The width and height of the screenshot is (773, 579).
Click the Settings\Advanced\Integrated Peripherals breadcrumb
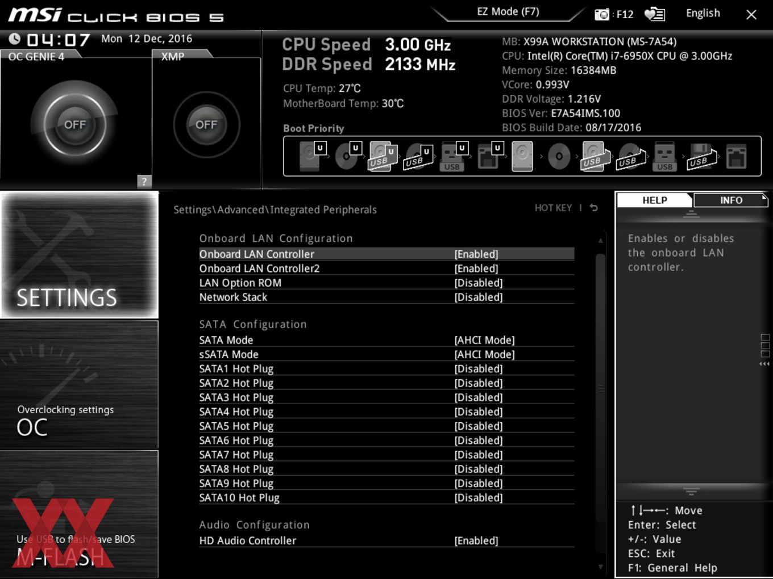[x=275, y=209]
